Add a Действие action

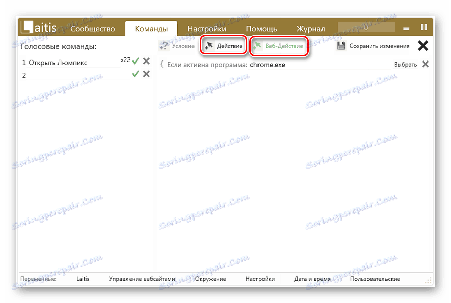click(224, 46)
